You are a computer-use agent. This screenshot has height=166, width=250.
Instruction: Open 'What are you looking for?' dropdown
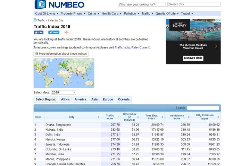pos(143,4)
